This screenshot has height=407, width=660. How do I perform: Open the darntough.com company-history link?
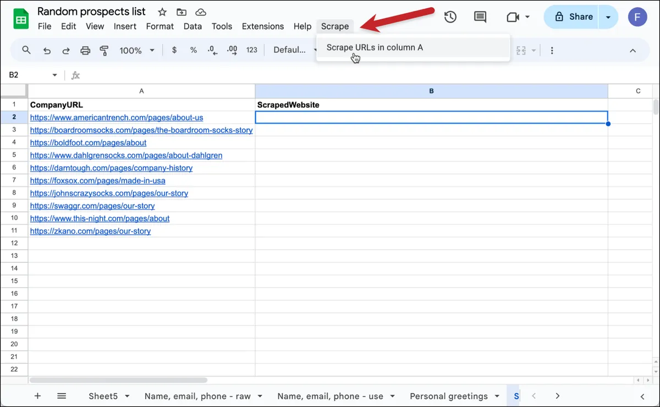111,168
